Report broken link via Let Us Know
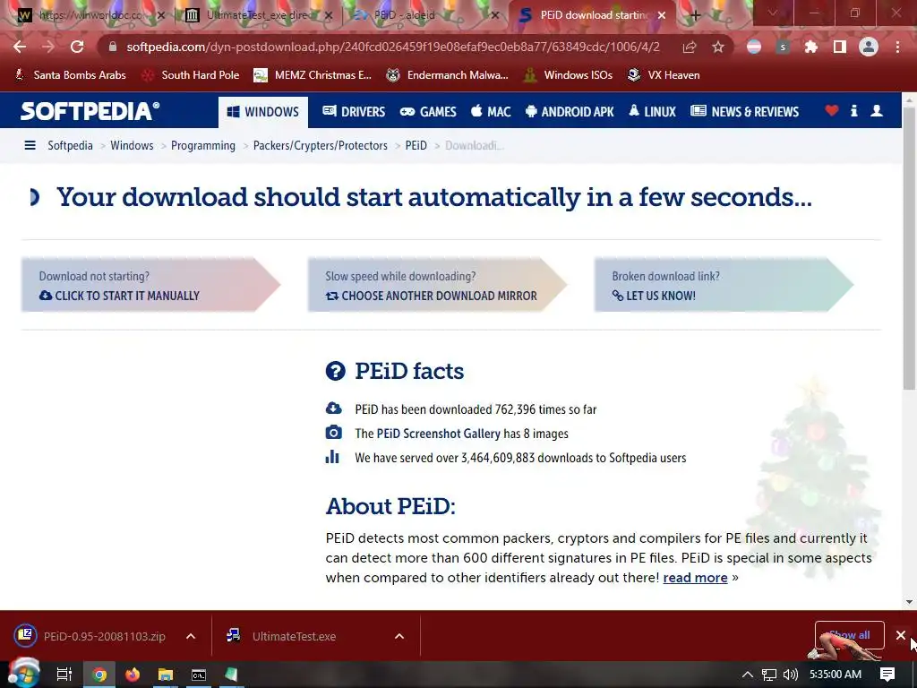Image resolution: width=917 pixels, height=688 pixels. click(x=724, y=285)
